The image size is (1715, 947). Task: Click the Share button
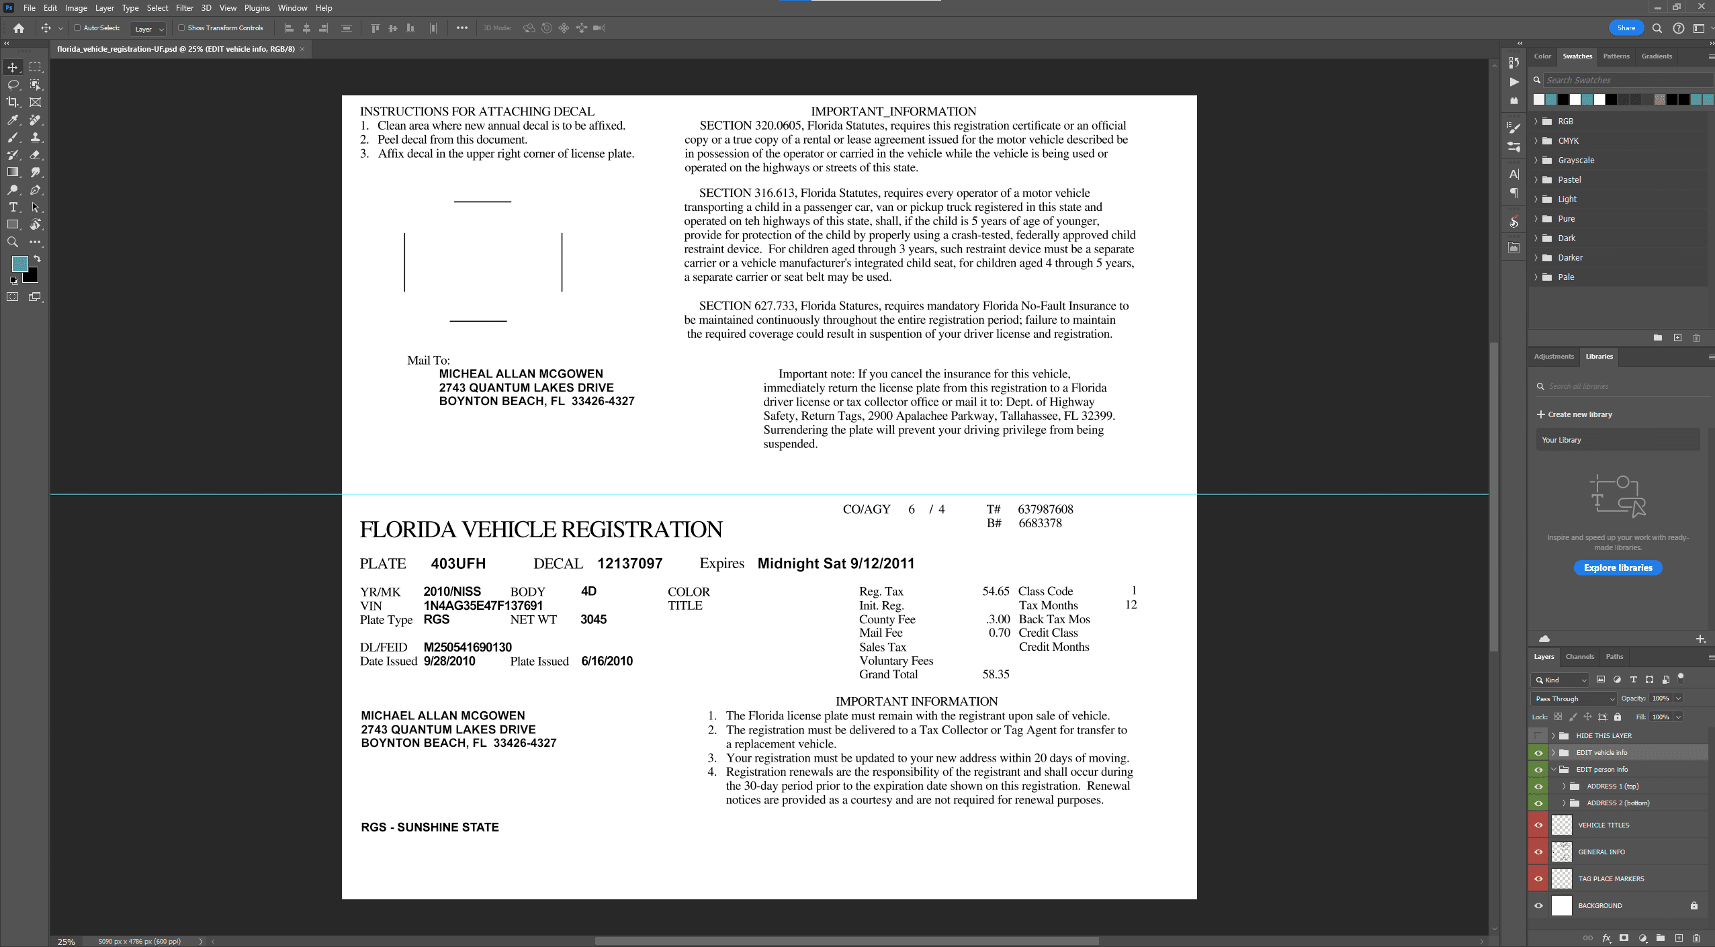(x=1626, y=28)
